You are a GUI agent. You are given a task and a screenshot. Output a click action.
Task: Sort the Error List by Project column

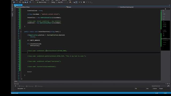pyautogui.click(x=161, y=89)
